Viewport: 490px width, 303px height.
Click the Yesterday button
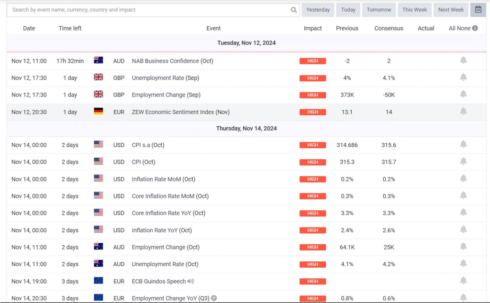(x=318, y=10)
